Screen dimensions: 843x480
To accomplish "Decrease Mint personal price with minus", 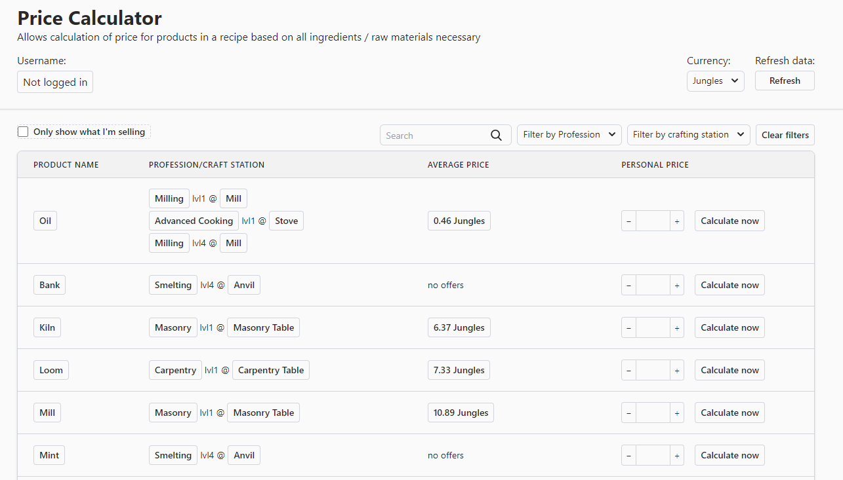I will point(628,456).
